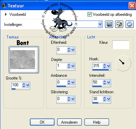Click the Glinstering value field

[62, 99]
